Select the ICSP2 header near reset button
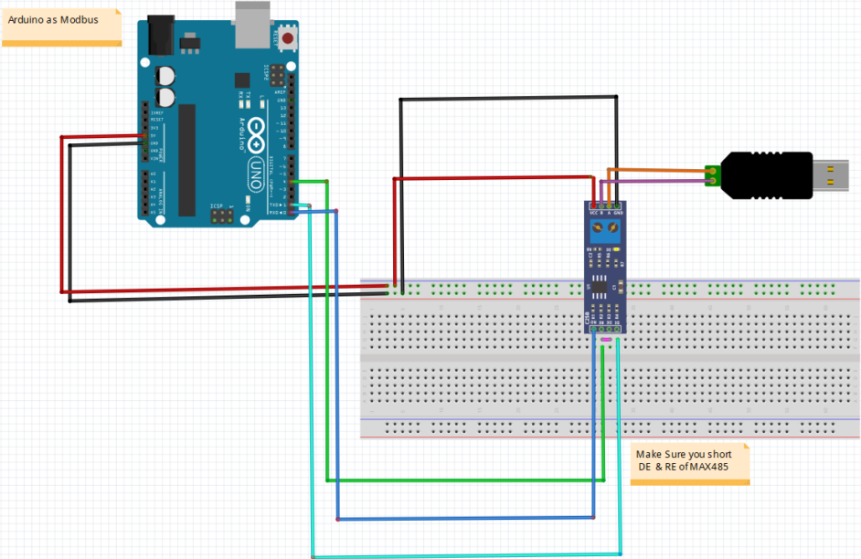Screen dimensions: 861x559 click(278, 76)
